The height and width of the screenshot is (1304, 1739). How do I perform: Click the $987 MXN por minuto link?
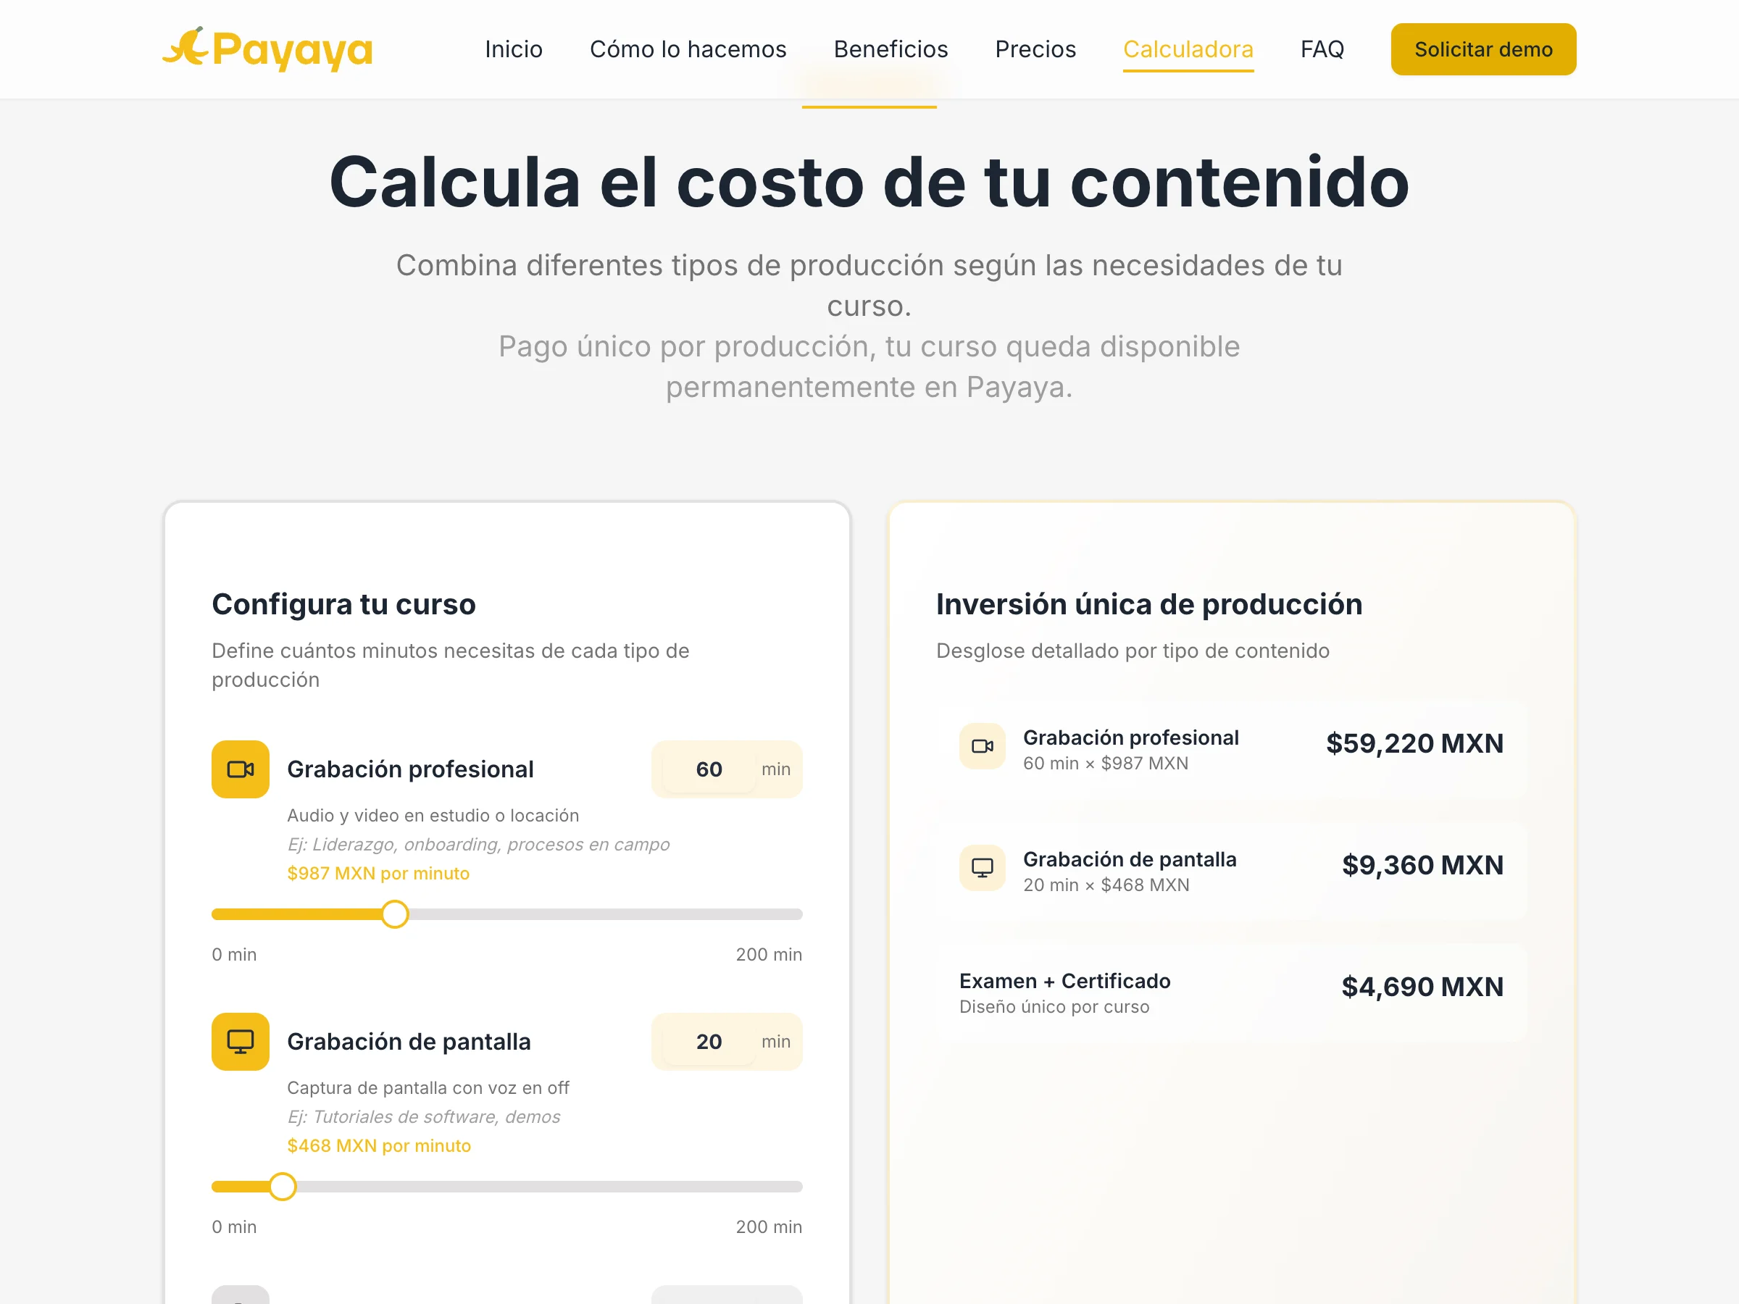pos(378,872)
